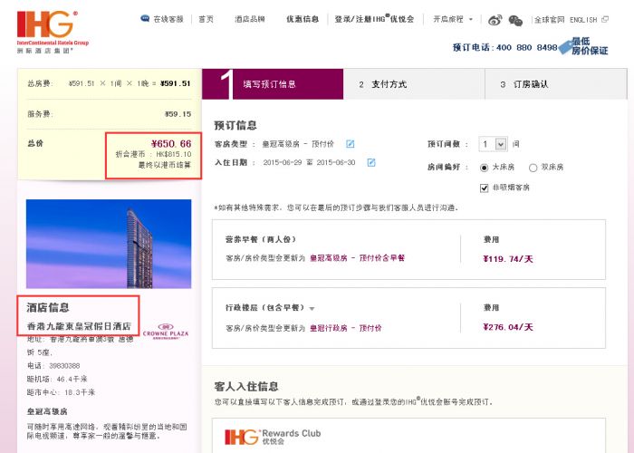
Task: Click 皇冠高级房 - 预付价含早餐 upgrade link
Action: point(357,258)
